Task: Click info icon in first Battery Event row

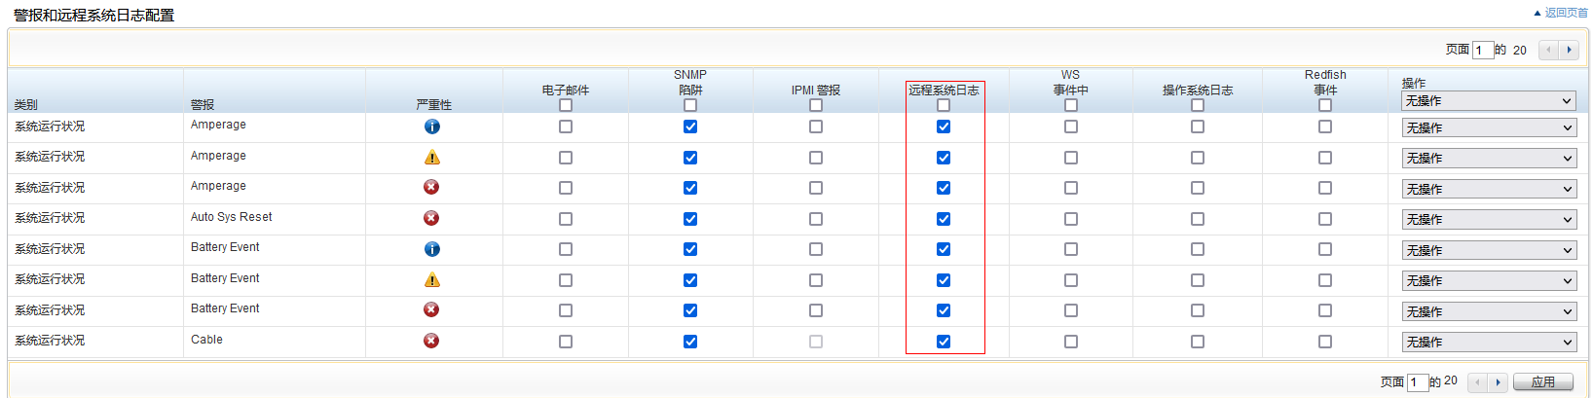Action: (x=432, y=249)
